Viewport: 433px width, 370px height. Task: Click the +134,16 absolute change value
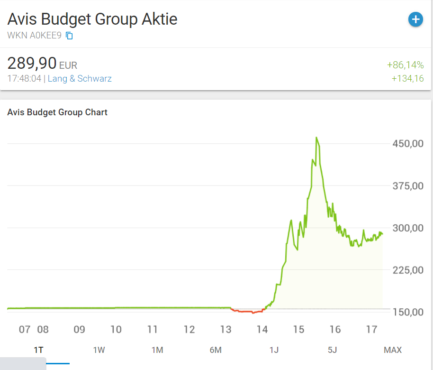tap(407, 79)
